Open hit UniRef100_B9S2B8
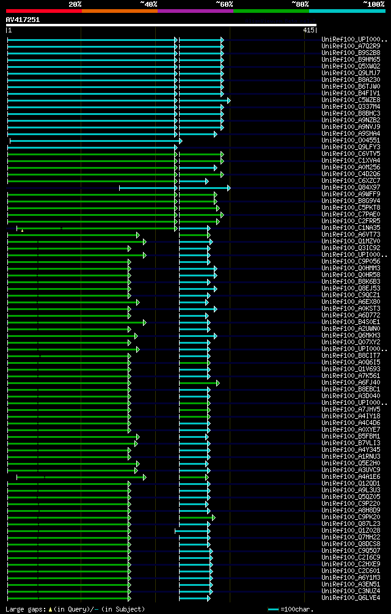Image resolution: width=391 pixels, height=614 pixels. click(351, 53)
